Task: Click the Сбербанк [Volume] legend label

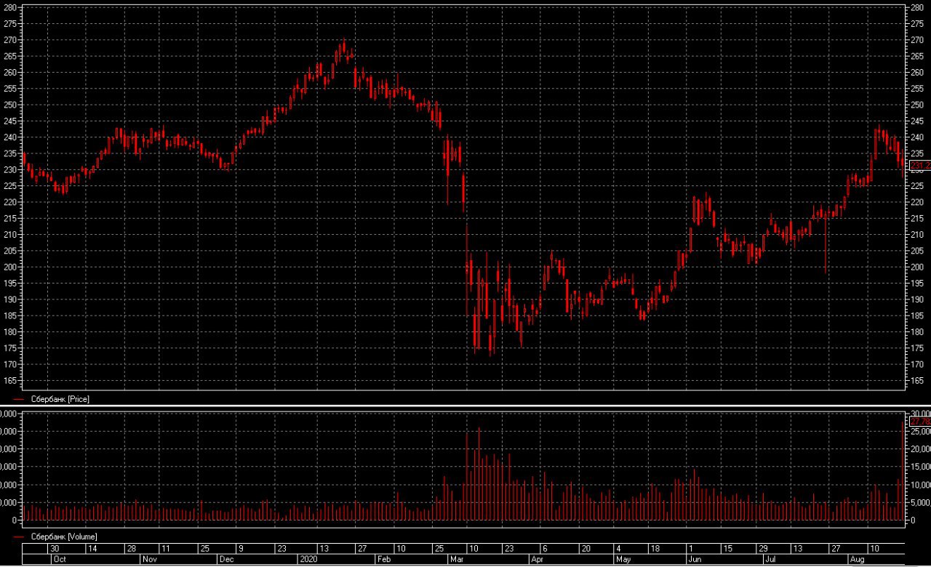Action: pyautogui.click(x=64, y=536)
